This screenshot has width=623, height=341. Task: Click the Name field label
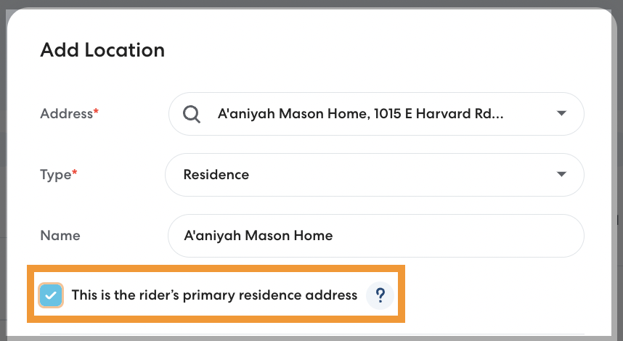pyautogui.click(x=60, y=236)
